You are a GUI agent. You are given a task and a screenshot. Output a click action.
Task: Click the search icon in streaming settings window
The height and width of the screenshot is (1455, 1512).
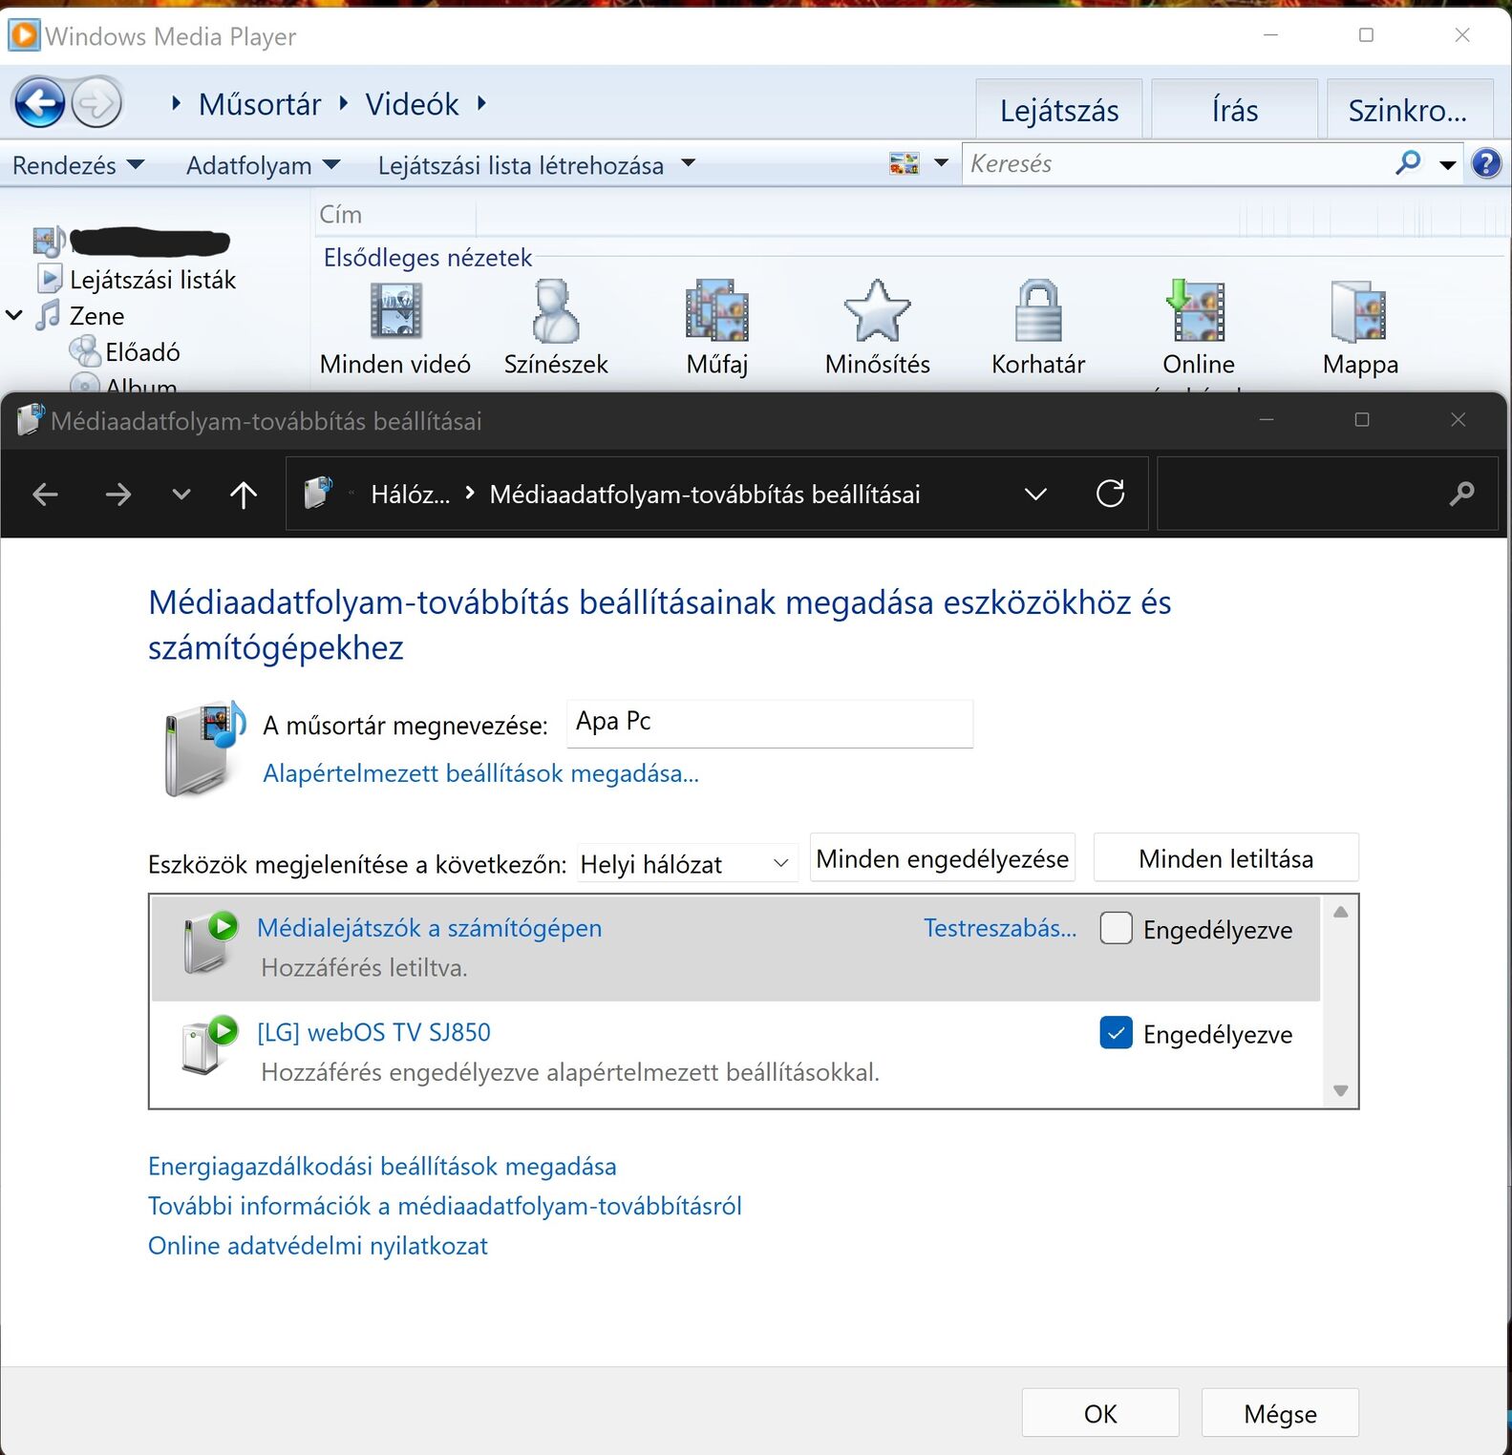(x=1461, y=494)
